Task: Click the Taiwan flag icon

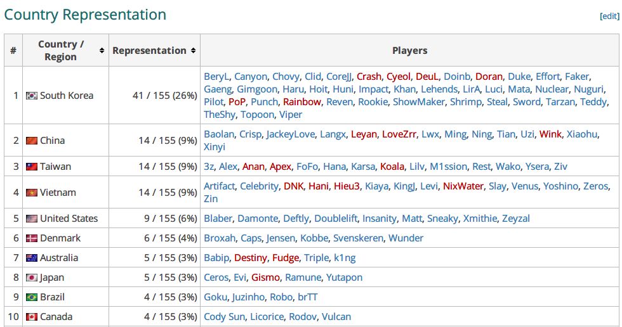Action: (x=32, y=167)
